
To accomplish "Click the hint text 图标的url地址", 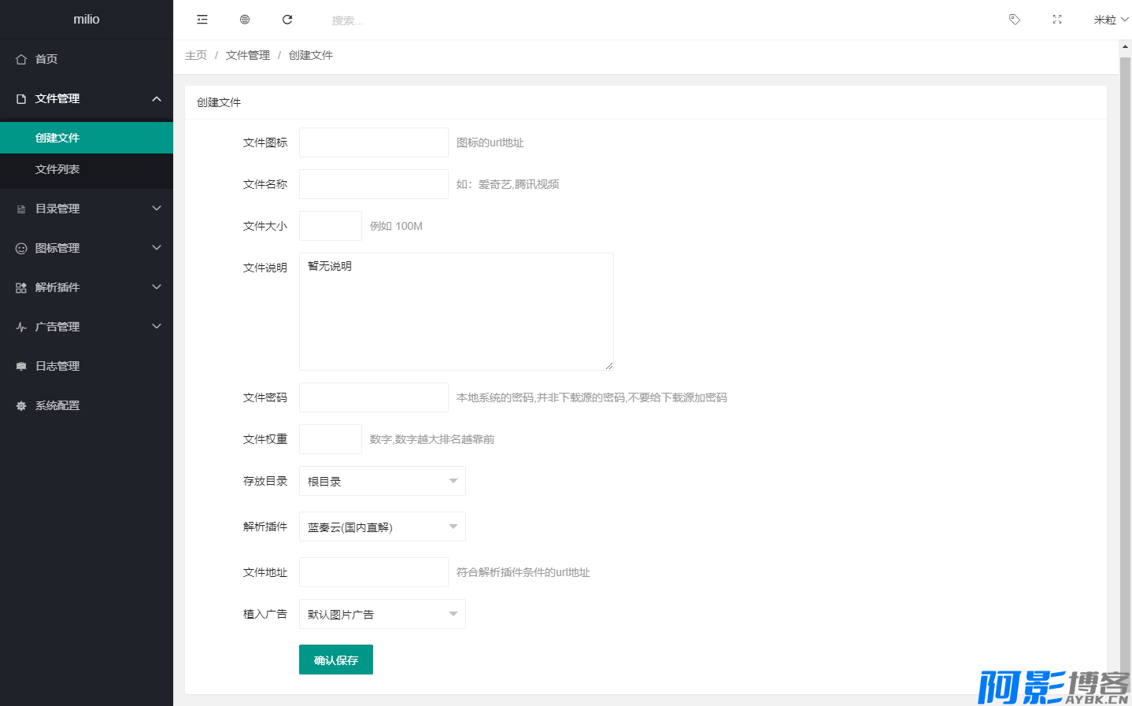I will coord(490,142).
